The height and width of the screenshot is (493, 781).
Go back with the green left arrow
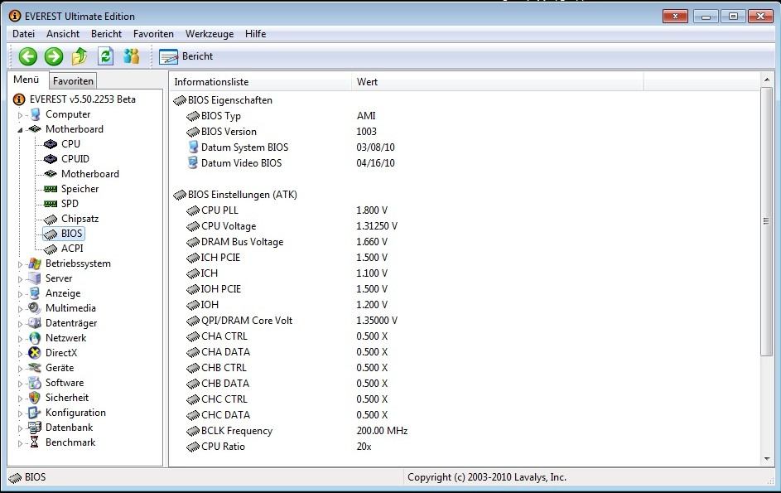pos(28,56)
